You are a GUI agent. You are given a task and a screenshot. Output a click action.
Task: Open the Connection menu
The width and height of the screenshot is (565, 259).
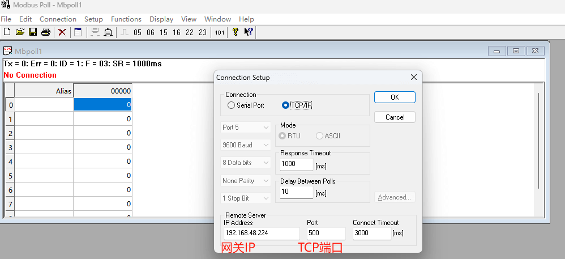[58, 19]
